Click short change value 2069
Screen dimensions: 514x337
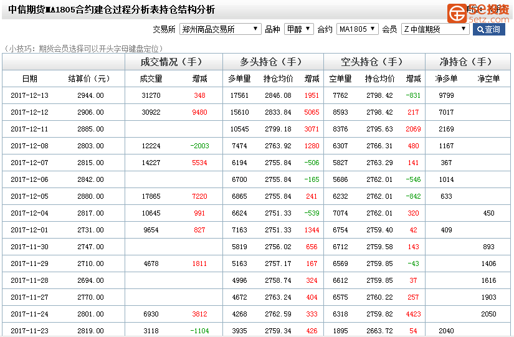click(413, 129)
